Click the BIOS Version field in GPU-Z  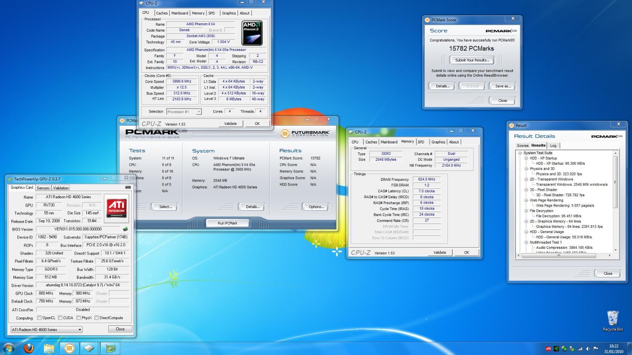[x=78, y=229]
